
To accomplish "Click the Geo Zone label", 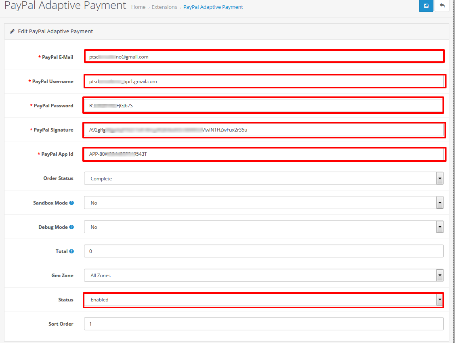I will point(63,276).
